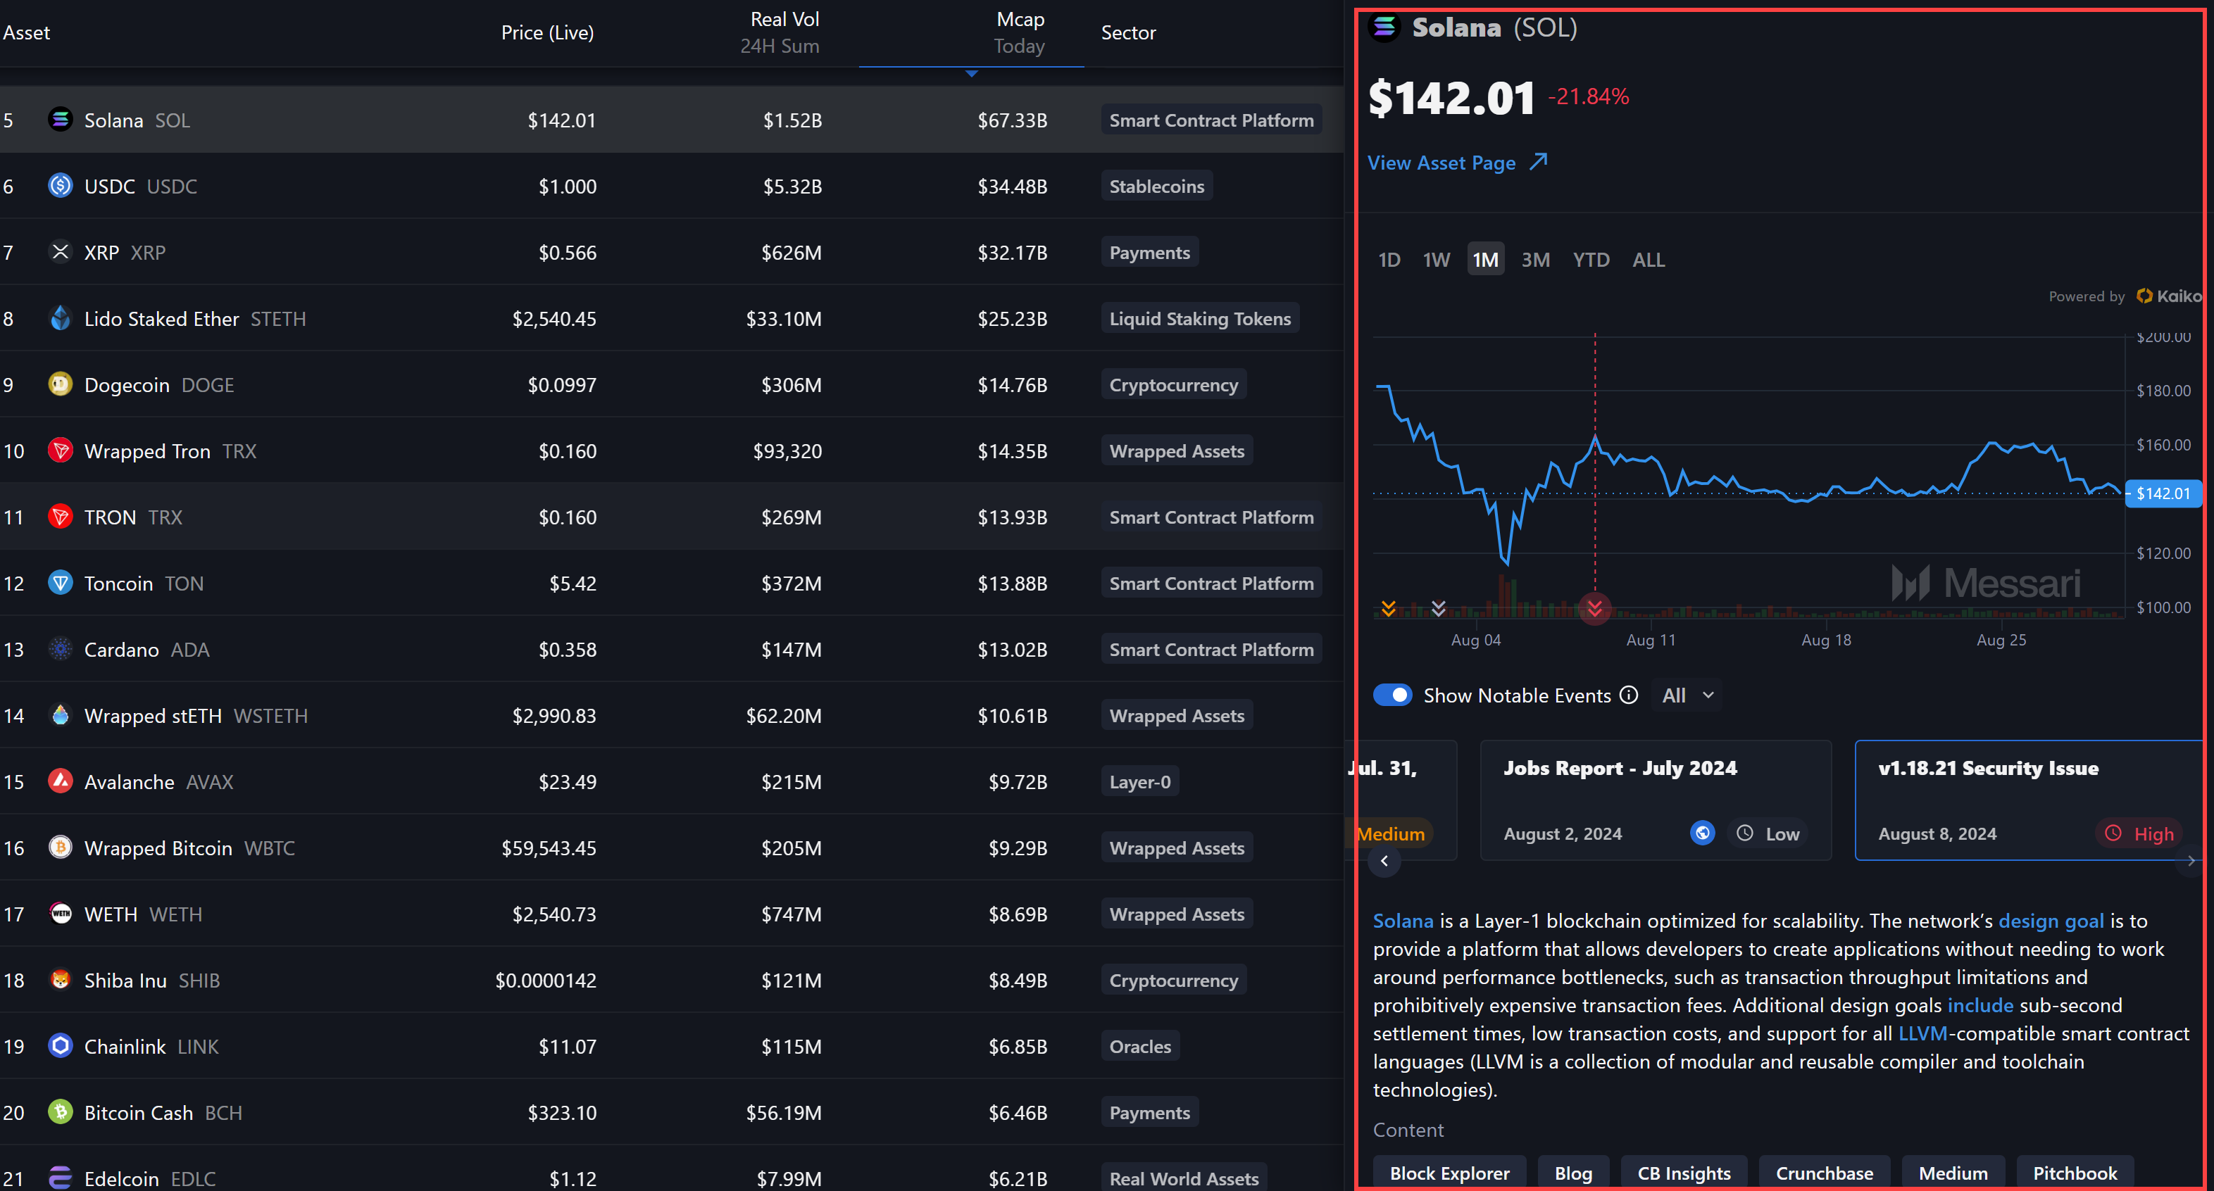Open the Crunchbase content button
The width and height of the screenshot is (2214, 1191).
[x=1824, y=1173]
